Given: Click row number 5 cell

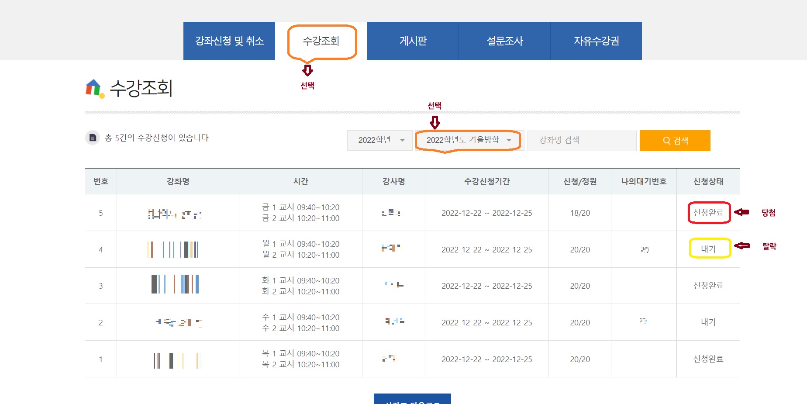Looking at the screenshot, I should point(101,213).
